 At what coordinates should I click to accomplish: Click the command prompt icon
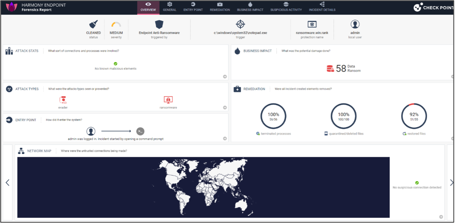[x=140, y=131]
